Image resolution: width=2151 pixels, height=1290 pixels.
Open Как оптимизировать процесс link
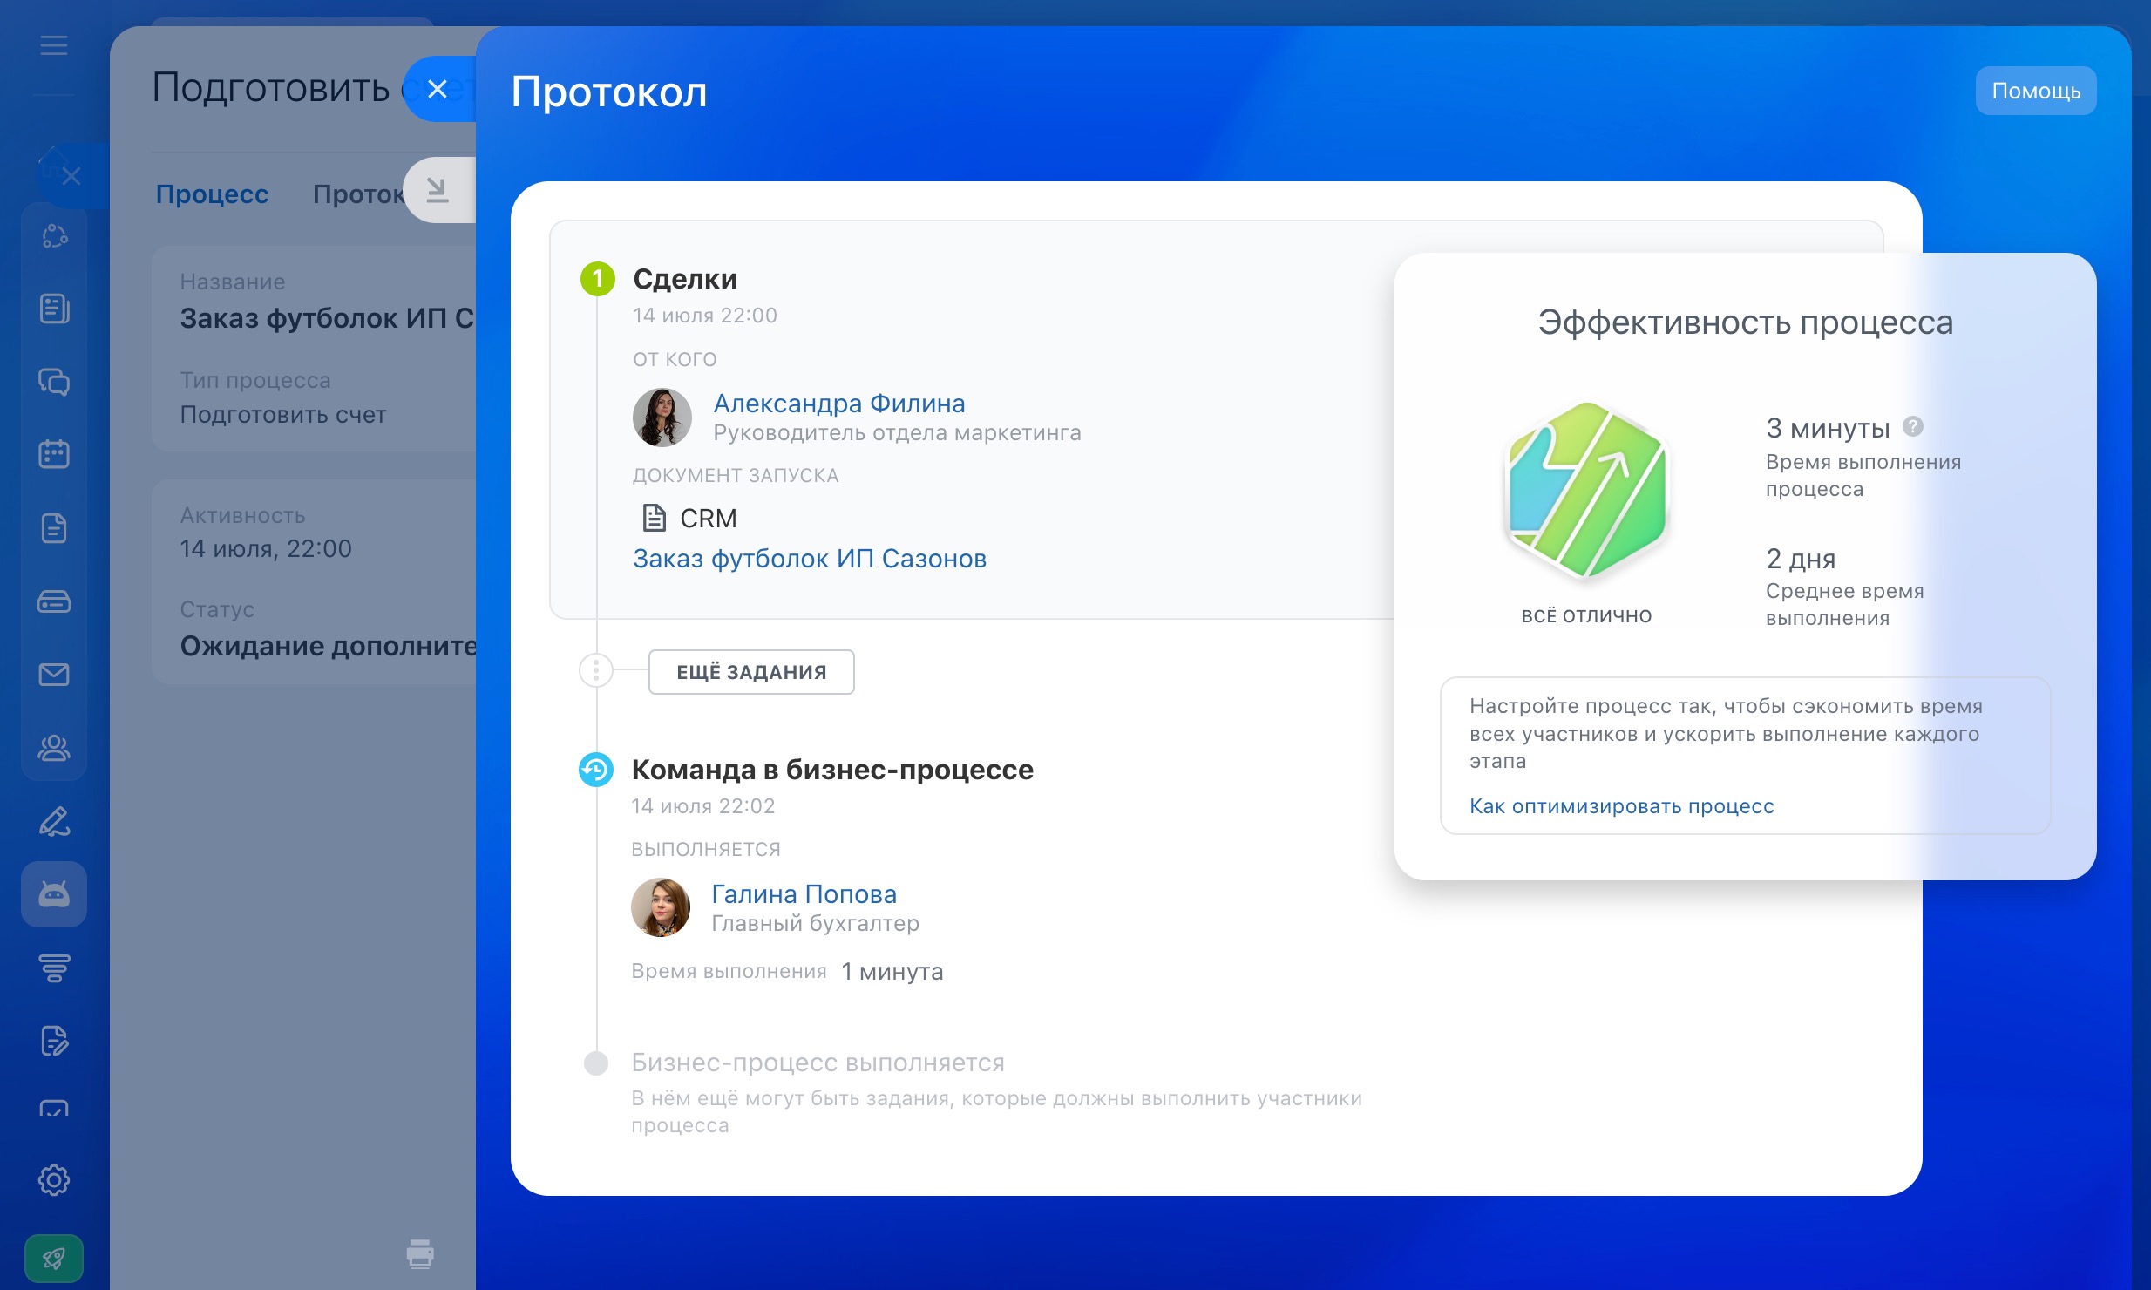point(1621,806)
